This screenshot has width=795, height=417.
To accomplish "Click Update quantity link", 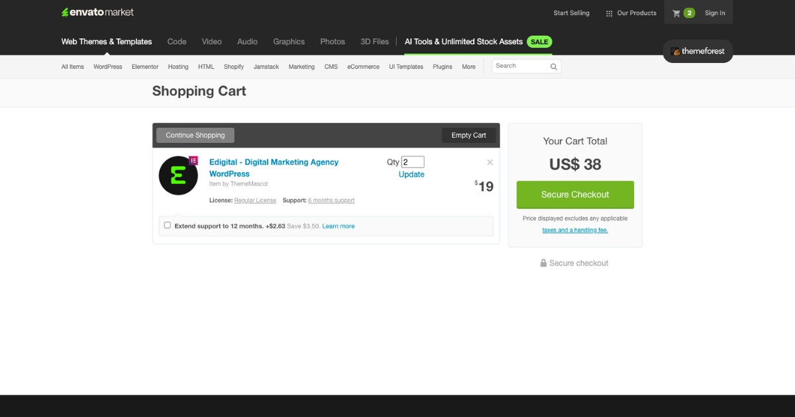I will tap(411, 175).
